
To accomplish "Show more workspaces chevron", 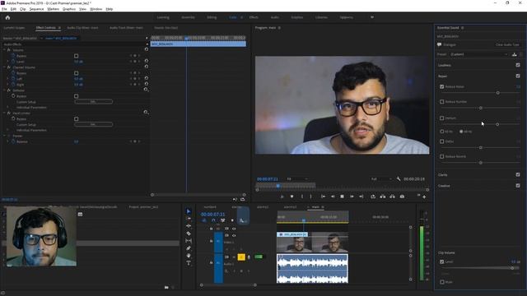I will (x=372, y=17).
